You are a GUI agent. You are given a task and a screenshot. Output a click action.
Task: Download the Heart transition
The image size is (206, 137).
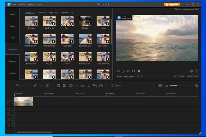point(107,24)
